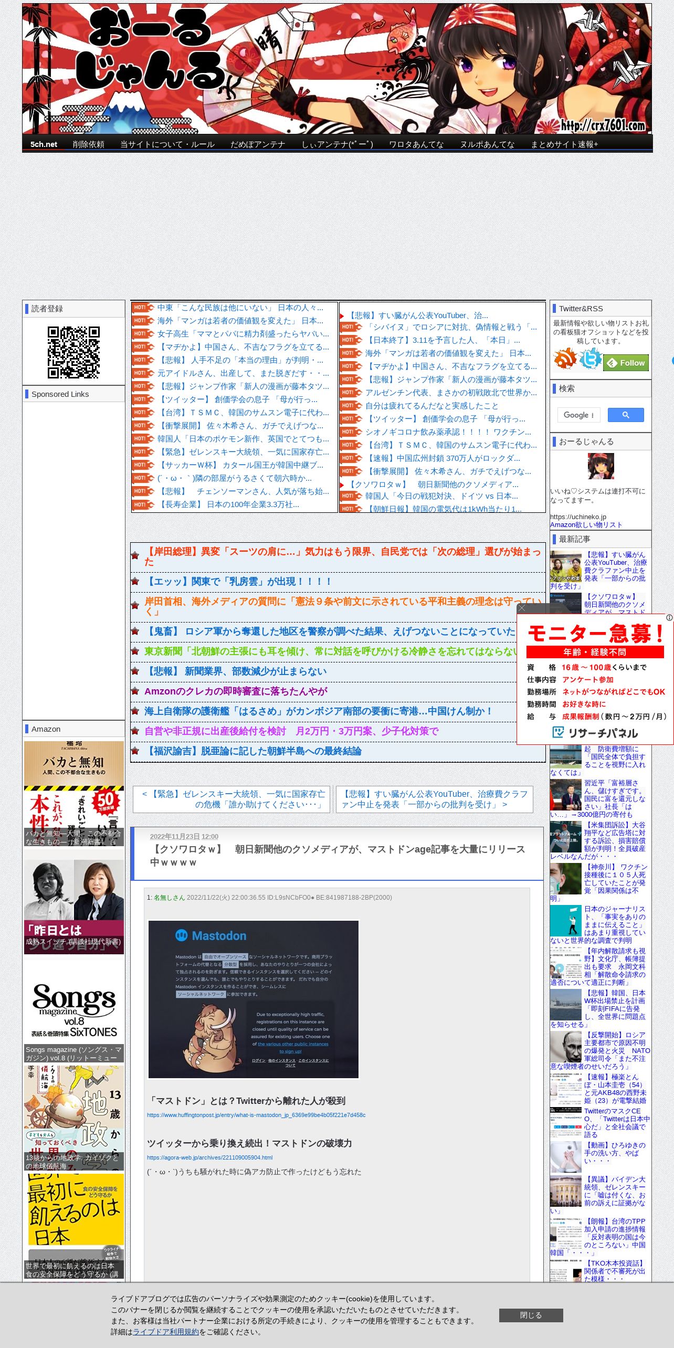Open latest article 【悲報】すい臓がん公表YouTuber thumbnail
This screenshot has width=674, height=1348.
[x=565, y=566]
